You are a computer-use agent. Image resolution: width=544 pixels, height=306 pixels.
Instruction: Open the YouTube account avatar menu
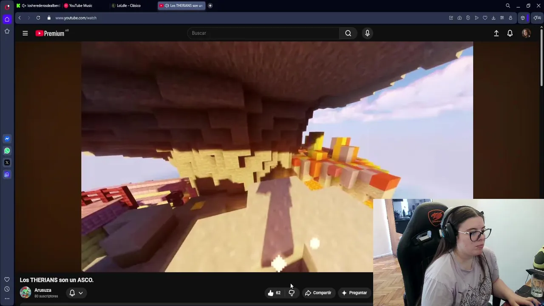pyautogui.click(x=526, y=33)
